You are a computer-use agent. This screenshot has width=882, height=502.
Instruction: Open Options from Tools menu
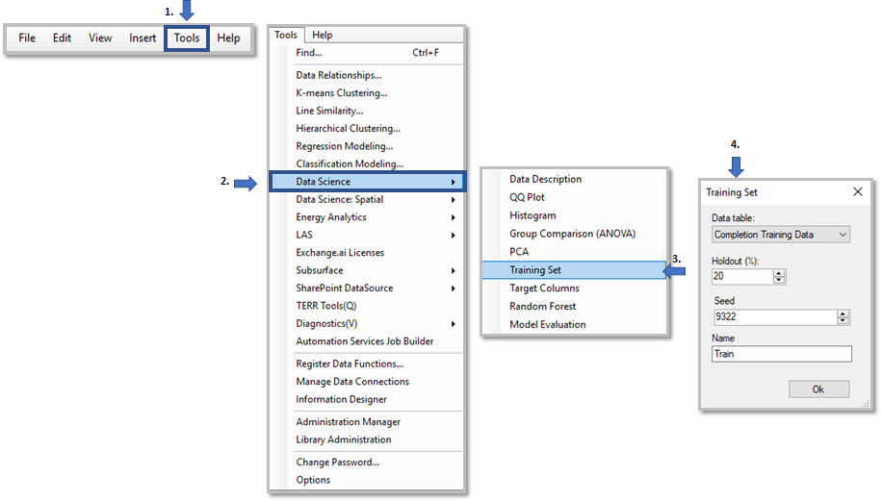click(x=367, y=480)
